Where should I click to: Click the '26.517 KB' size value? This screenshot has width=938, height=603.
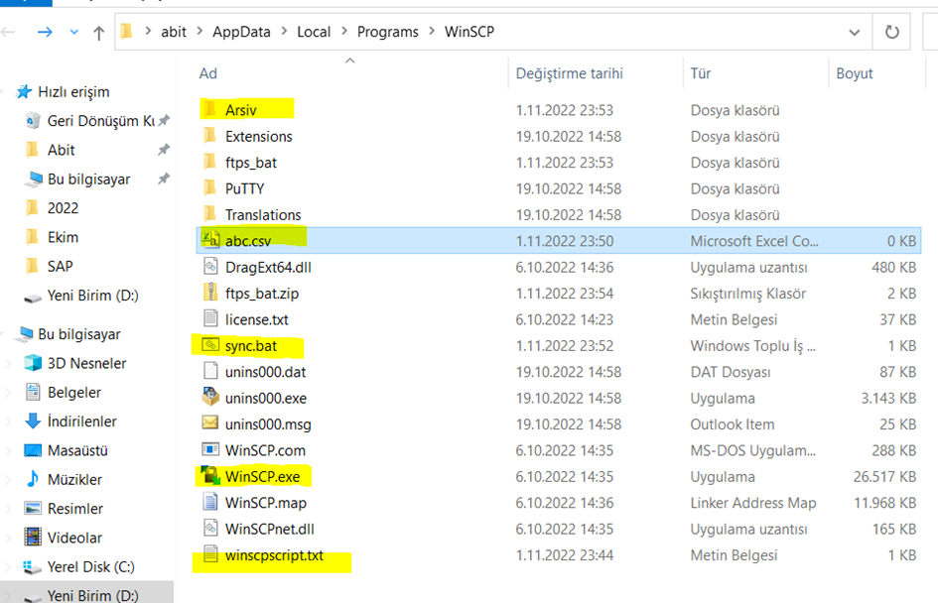pos(884,476)
